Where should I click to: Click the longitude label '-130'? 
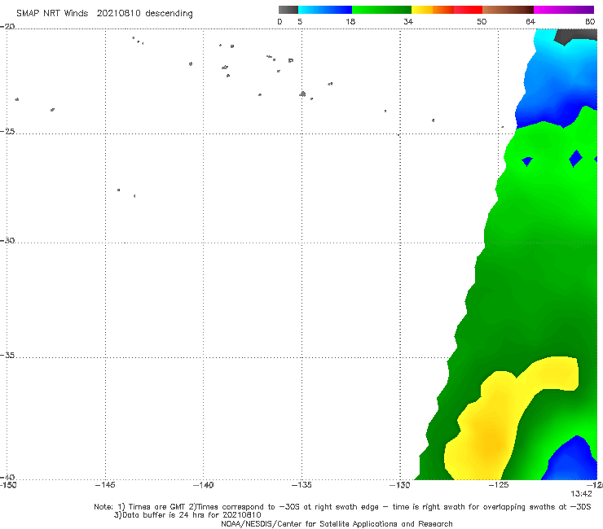tap(400, 485)
